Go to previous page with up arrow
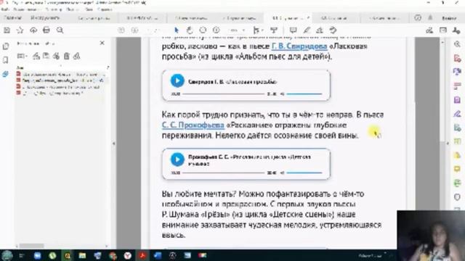 (x=121, y=30)
